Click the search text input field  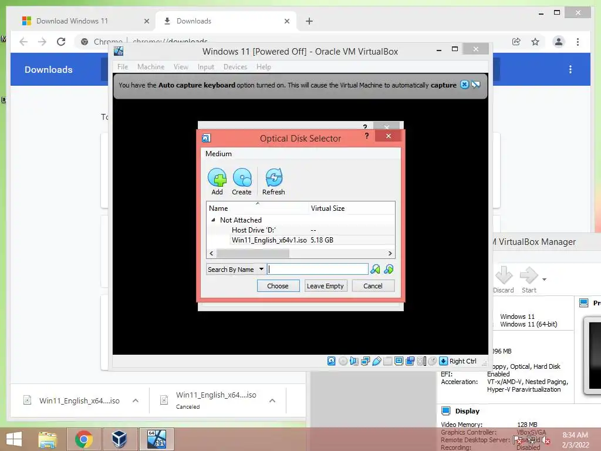pos(318,269)
